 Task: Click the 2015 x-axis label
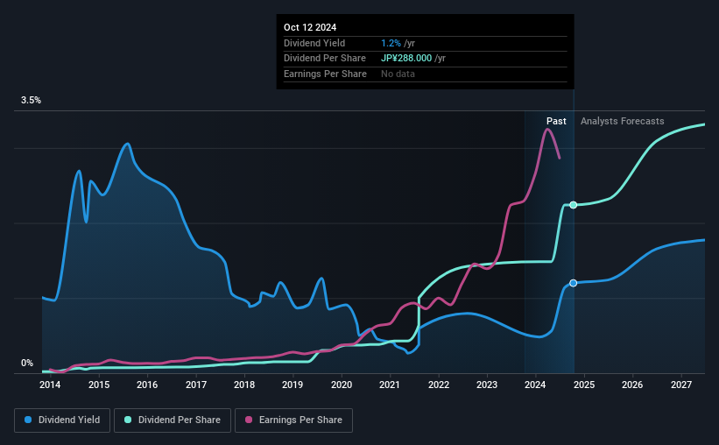coord(99,385)
